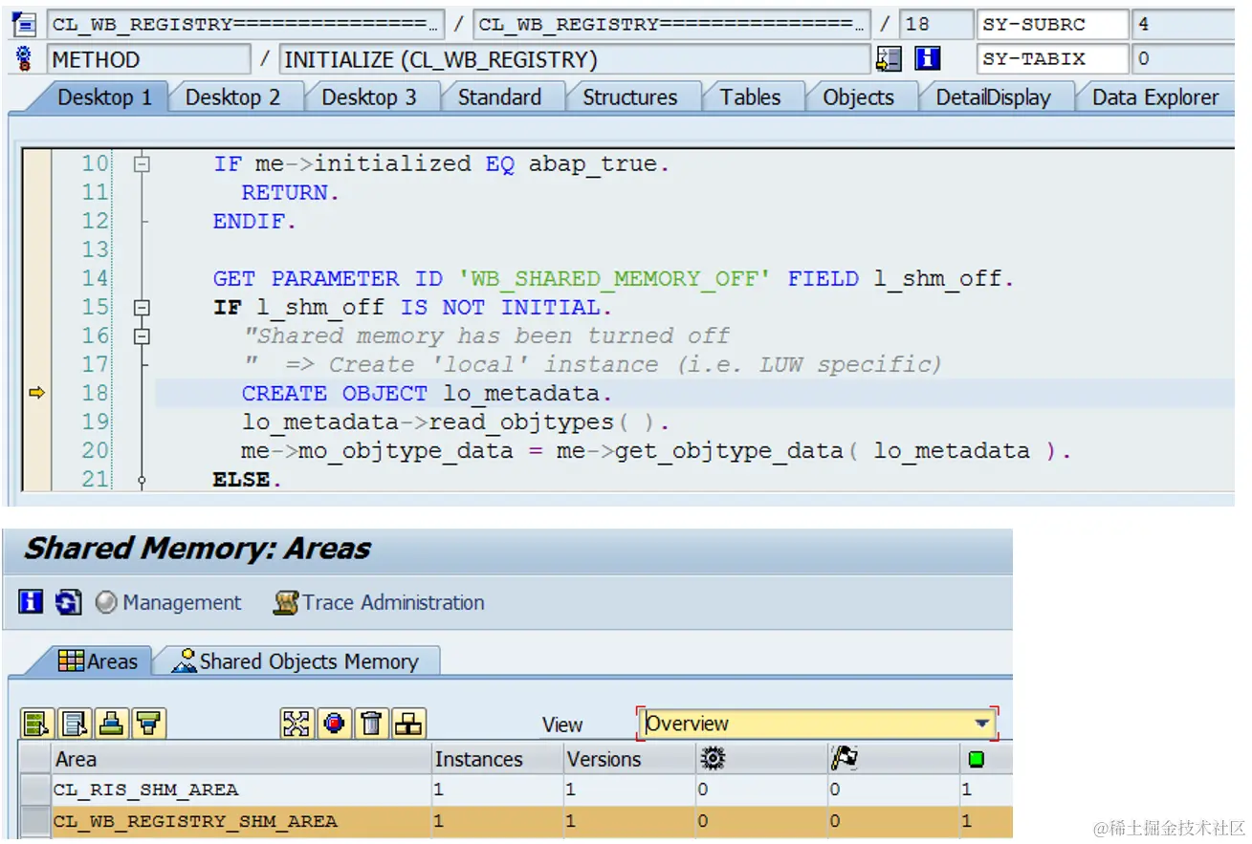Switch to Shared Objects Memory tab
Screen dimensions: 1252x844
pos(296,661)
